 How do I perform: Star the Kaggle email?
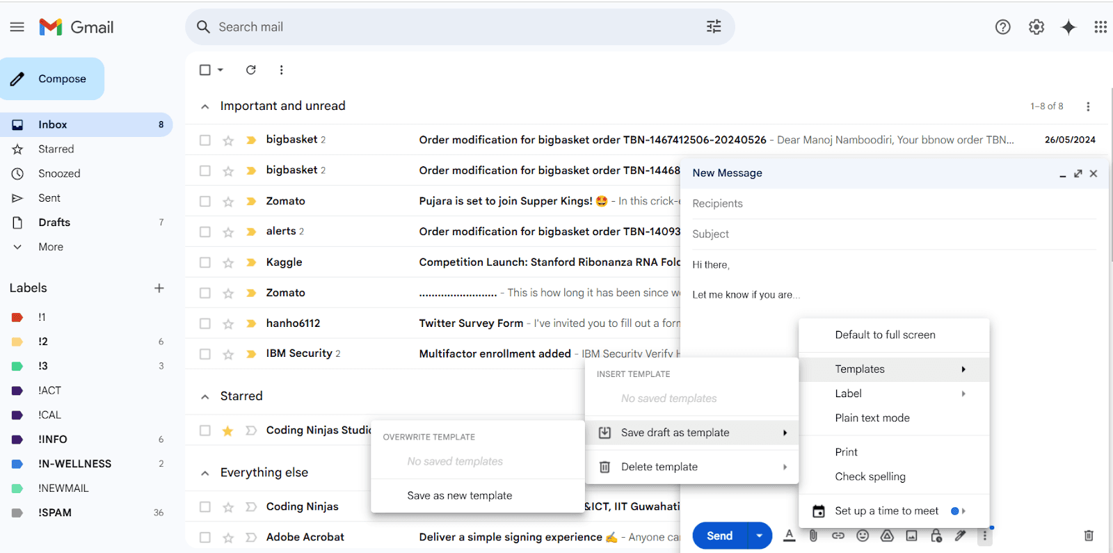pos(228,262)
